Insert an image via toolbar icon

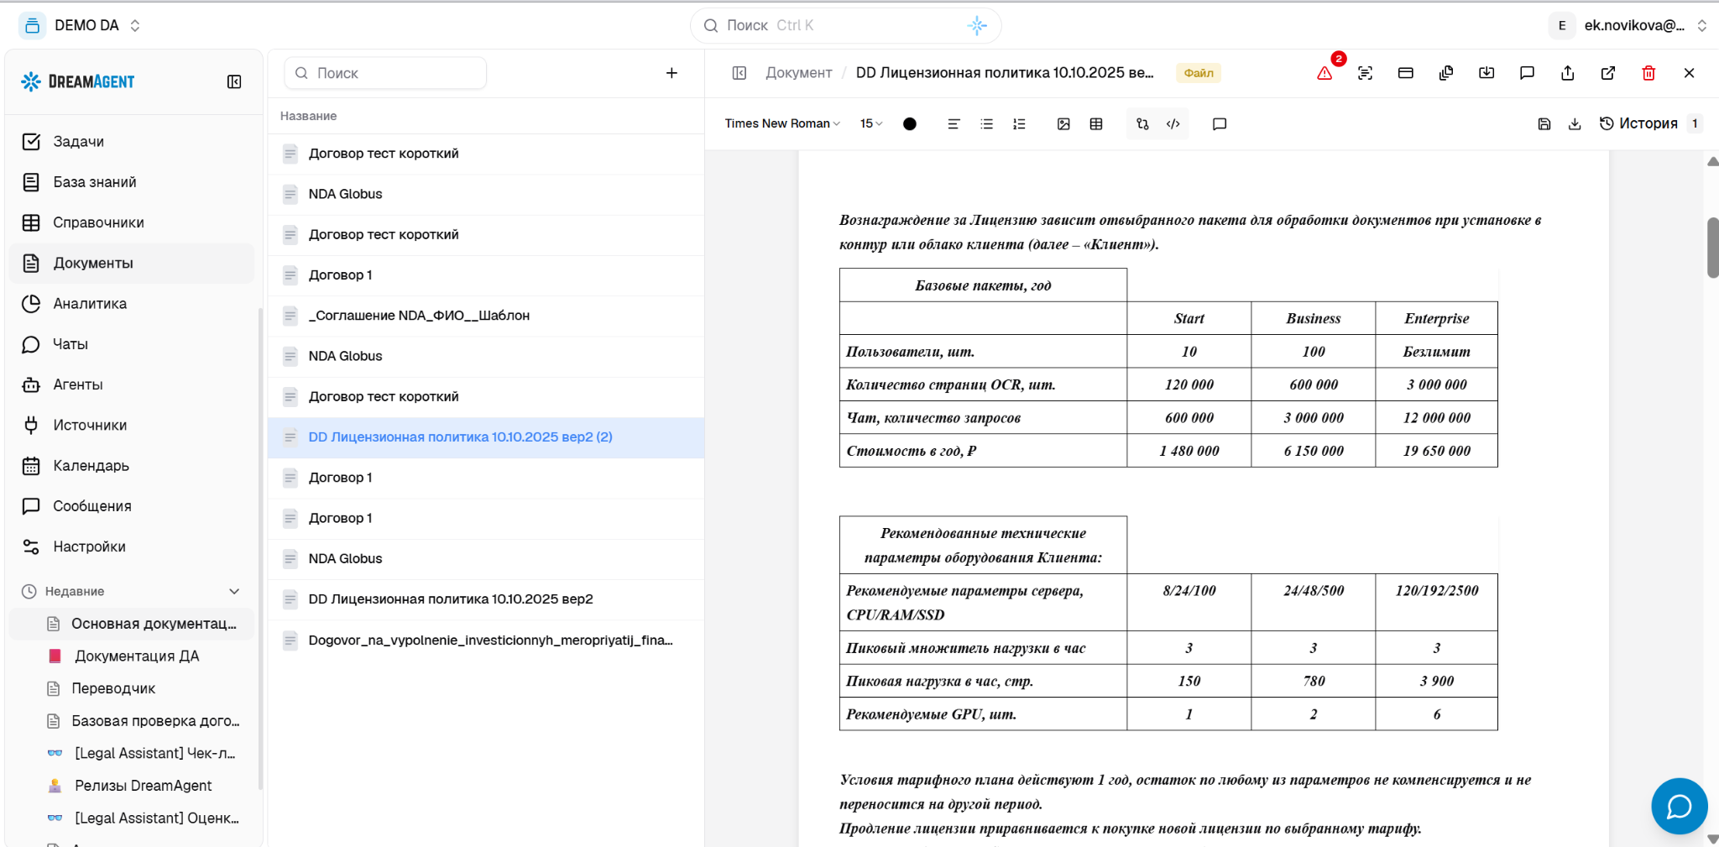1063,123
